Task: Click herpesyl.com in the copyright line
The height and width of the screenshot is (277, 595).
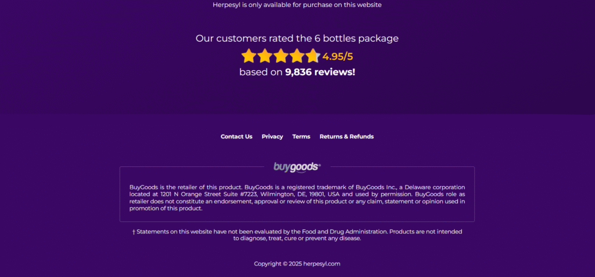Action: click(321, 264)
